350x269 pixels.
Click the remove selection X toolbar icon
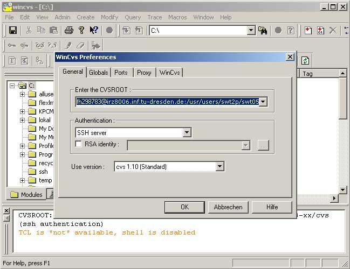point(333,30)
